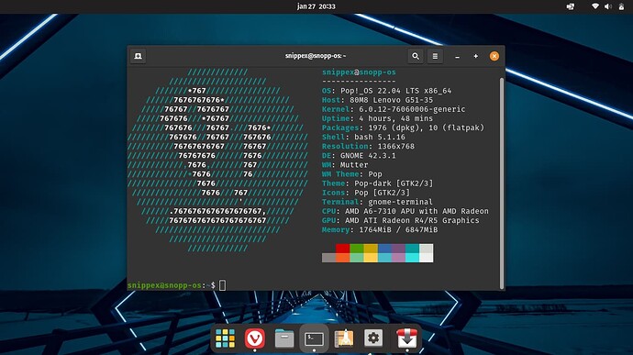Click the snippex@snopp-os header in neofetch output
This screenshot has width=633, height=355.
[x=359, y=72]
